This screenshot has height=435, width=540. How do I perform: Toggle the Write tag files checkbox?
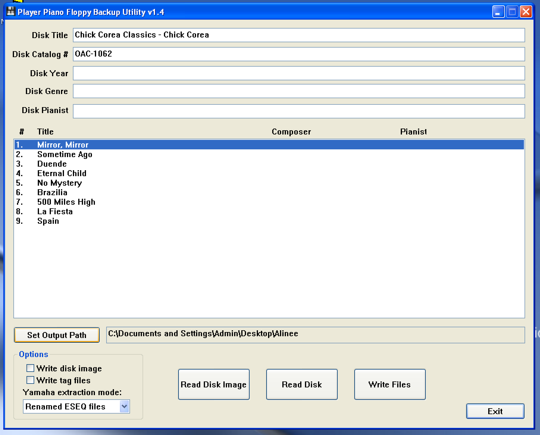30,380
